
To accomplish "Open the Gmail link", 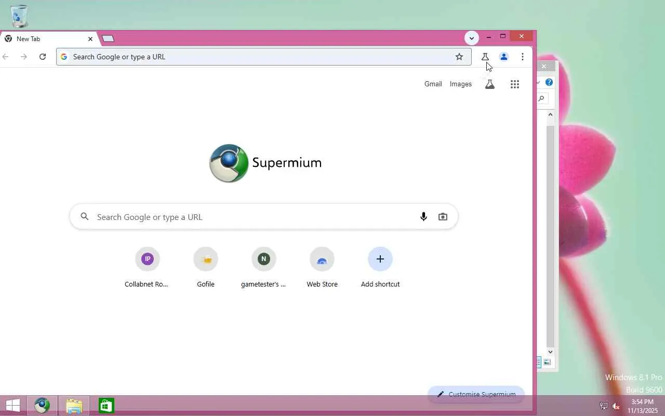I will [x=433, y=84].
